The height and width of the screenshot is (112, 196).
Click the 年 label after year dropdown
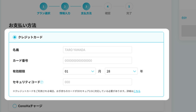tap(141, 71)
